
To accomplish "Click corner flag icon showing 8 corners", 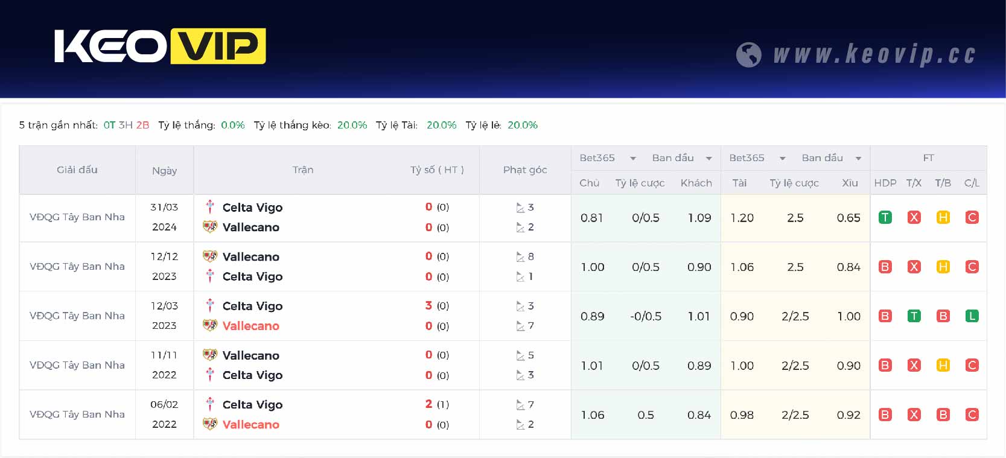I will pos(520,257).
